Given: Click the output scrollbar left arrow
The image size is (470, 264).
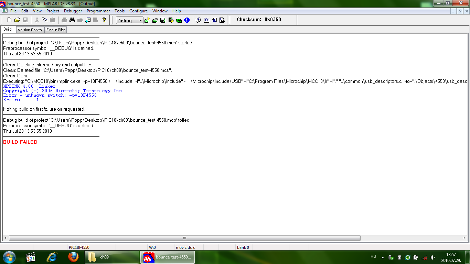Looking at the screenshot, I should coord(6,238).
